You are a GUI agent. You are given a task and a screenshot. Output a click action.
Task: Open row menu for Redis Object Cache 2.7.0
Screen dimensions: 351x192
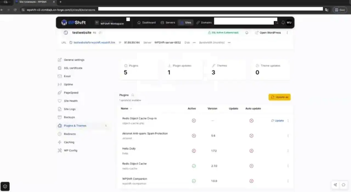288,166
